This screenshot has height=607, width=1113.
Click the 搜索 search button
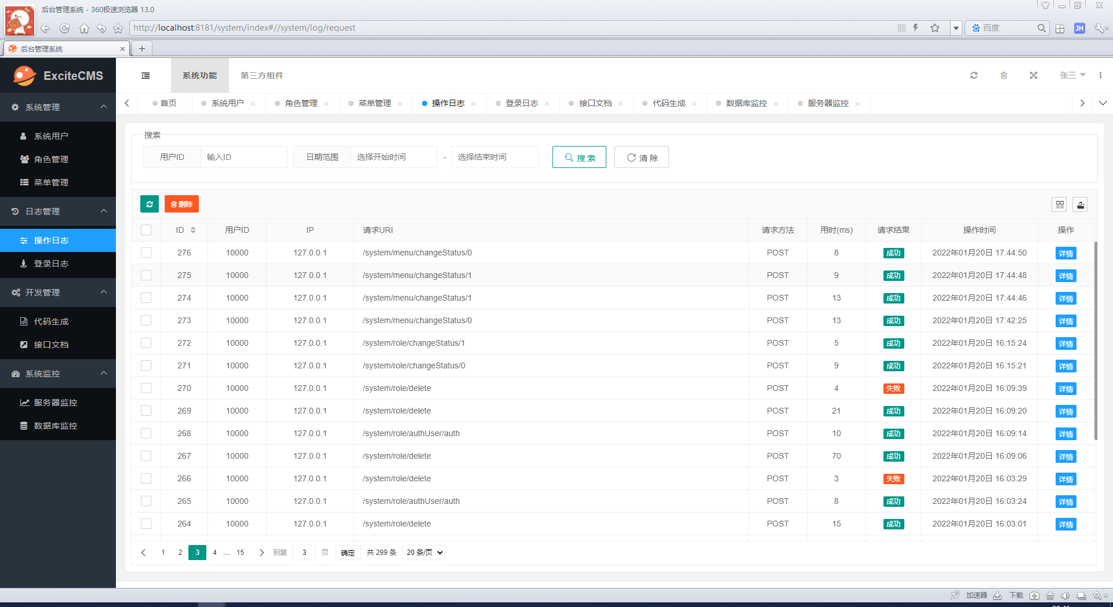tap(579, 157)
